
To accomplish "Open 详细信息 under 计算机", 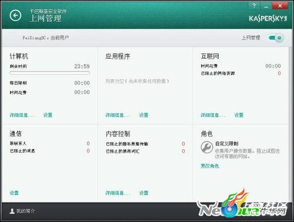I will coord(22,115).
